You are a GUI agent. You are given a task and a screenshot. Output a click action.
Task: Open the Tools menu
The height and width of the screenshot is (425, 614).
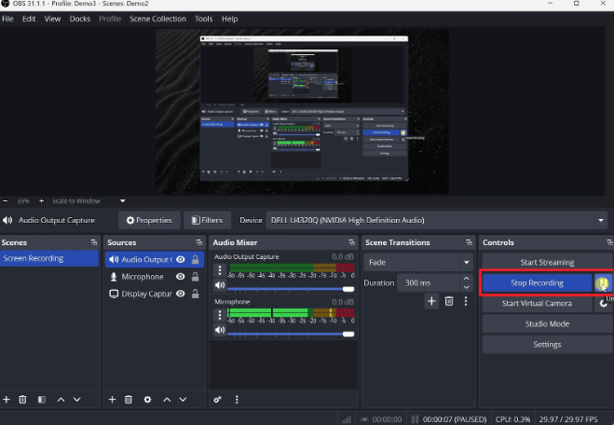pyautogui.click(x=204, y=19)
